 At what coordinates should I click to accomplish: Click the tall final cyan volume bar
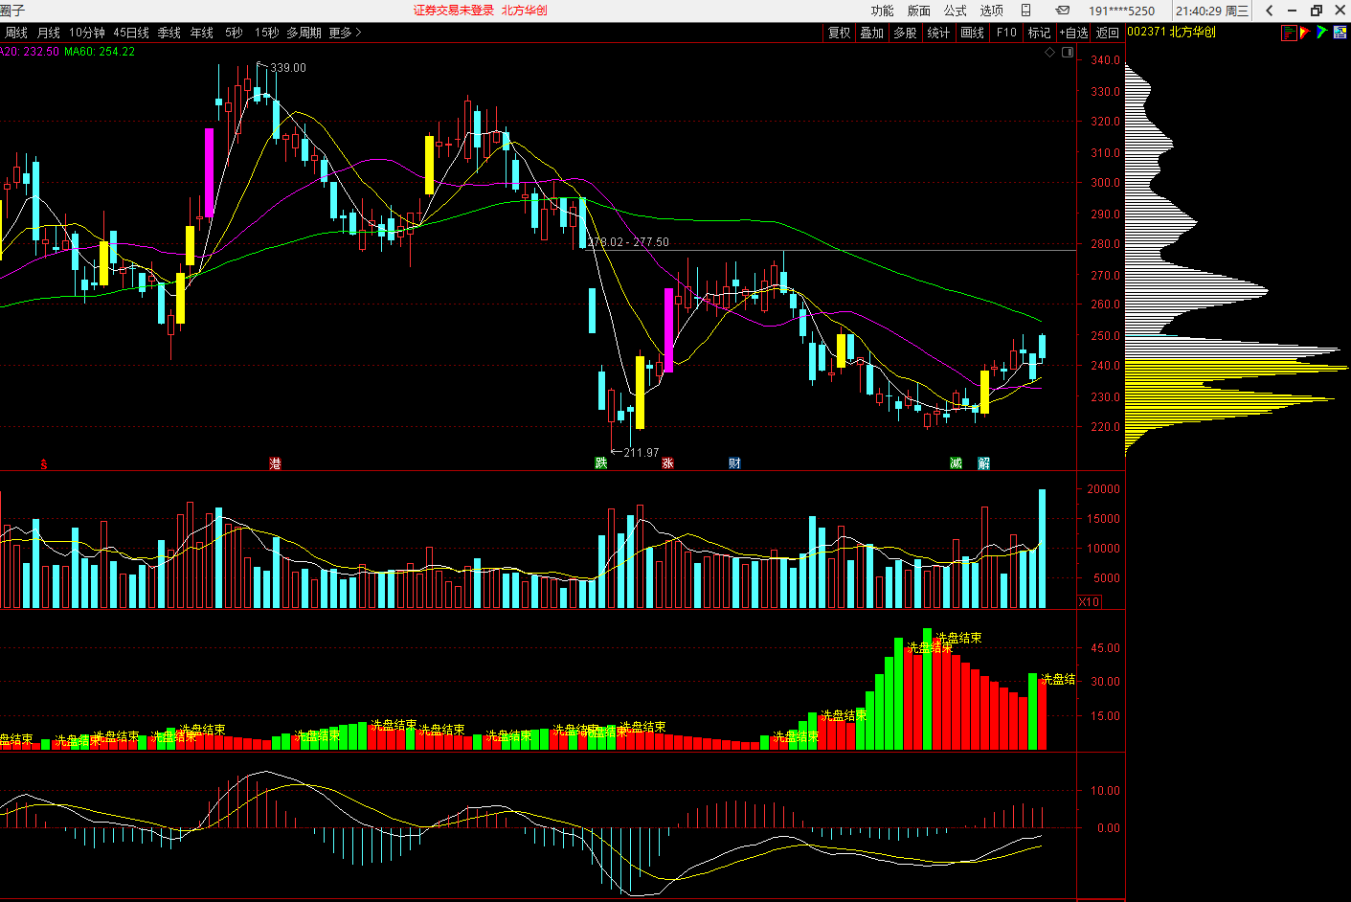tap(1042, 549)
